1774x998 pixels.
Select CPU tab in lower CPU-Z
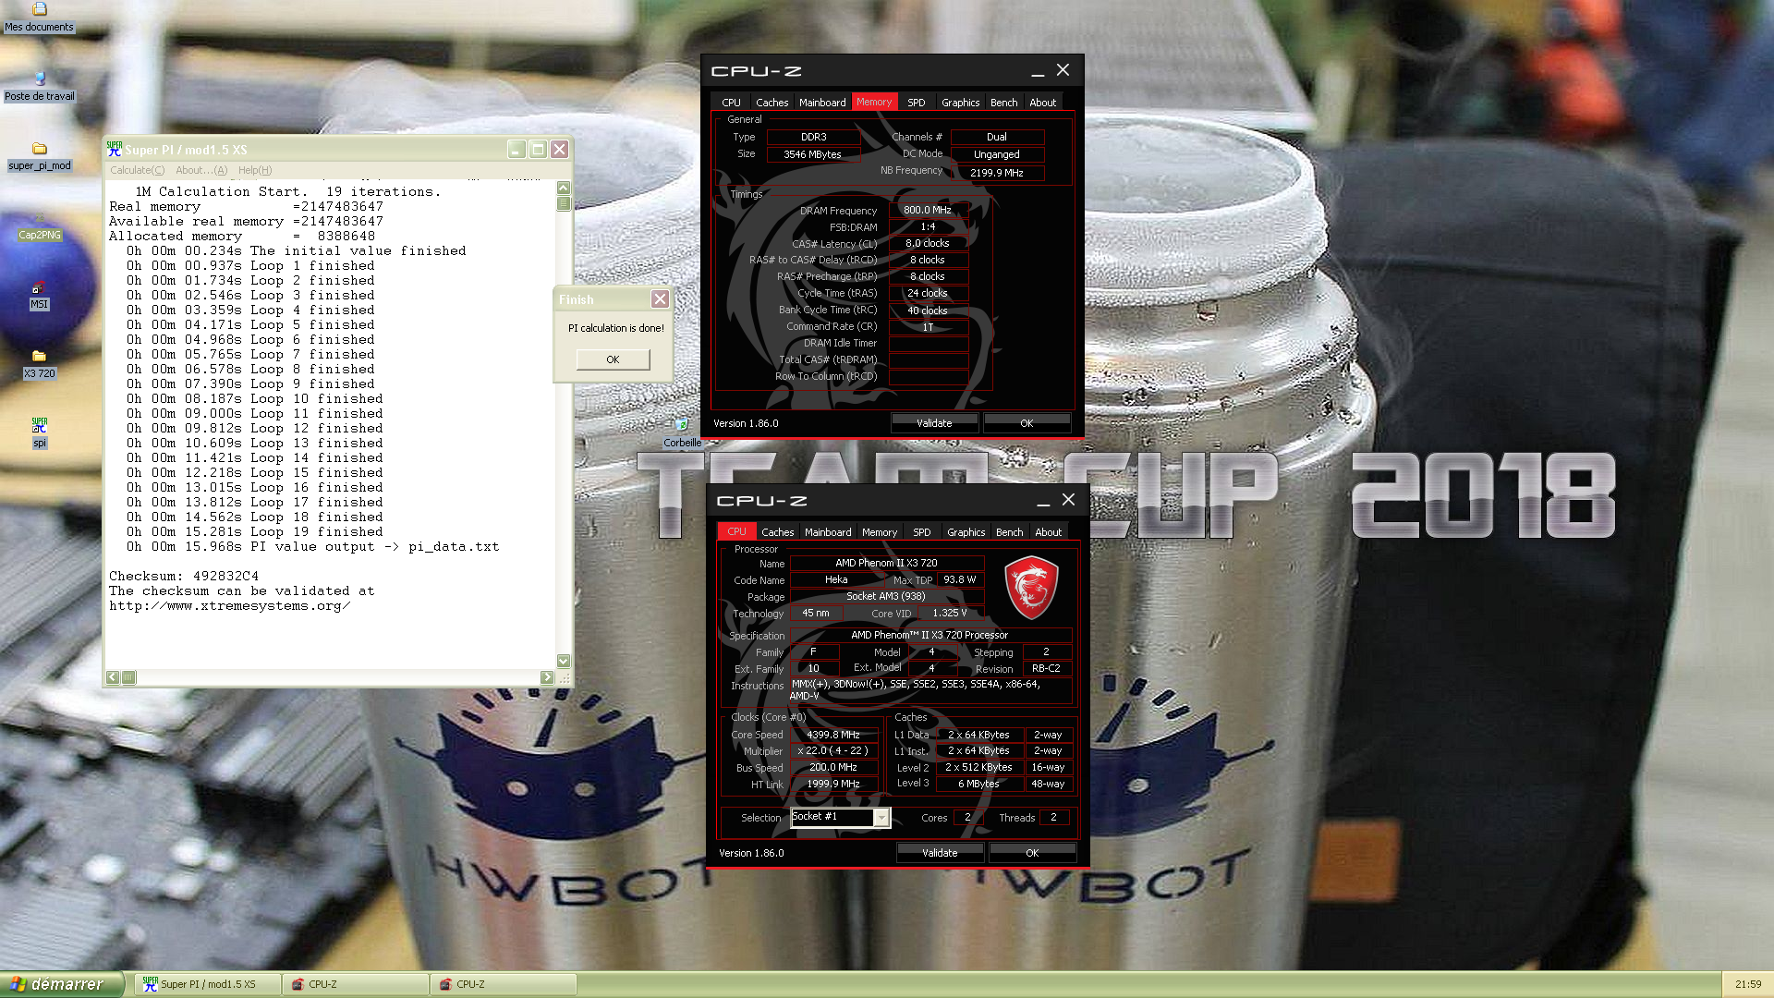pyautogui.click(x=736, y=532)
